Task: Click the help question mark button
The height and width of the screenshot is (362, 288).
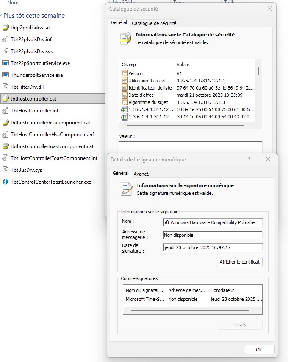Action: (249, 159)
